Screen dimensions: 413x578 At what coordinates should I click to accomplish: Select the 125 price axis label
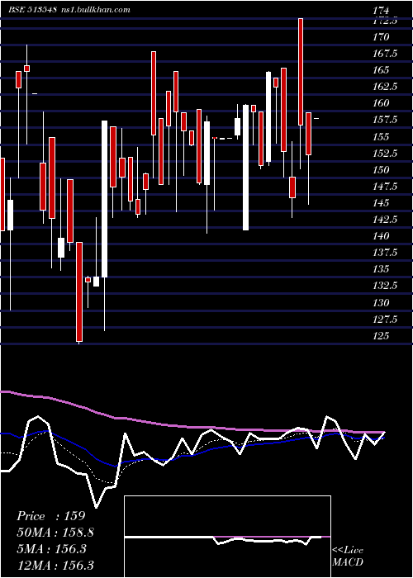pos(381,336)
